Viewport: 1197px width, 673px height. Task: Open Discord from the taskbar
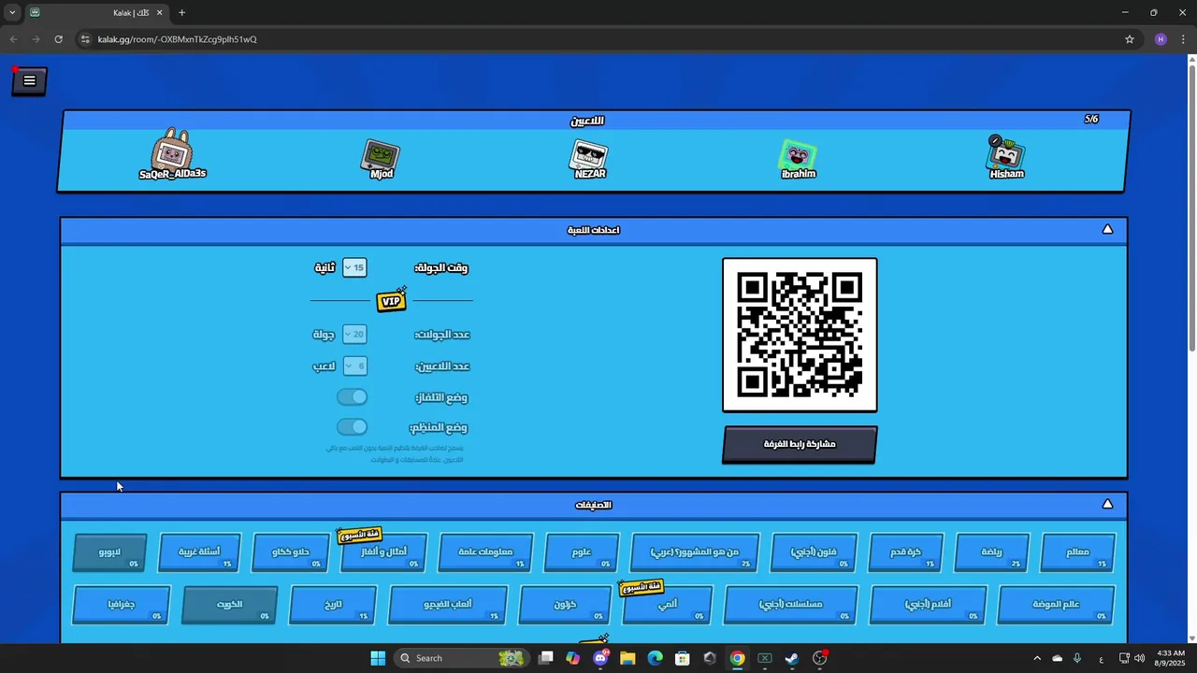point(600,658)
